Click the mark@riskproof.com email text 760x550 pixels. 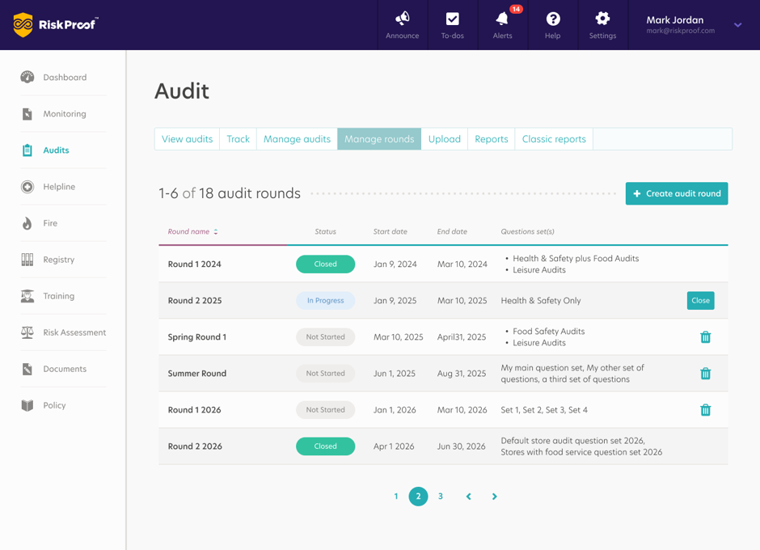(x=681, y=31)
